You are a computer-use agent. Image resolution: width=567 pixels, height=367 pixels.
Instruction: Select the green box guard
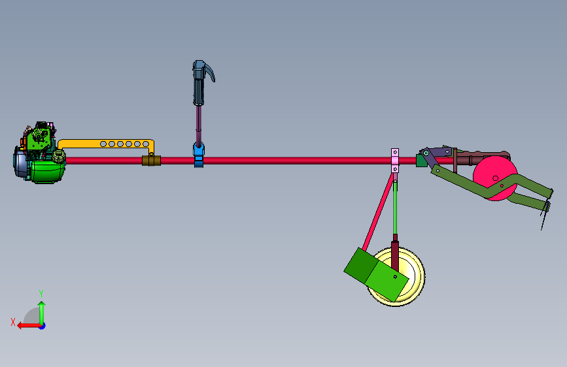point(376,274)
